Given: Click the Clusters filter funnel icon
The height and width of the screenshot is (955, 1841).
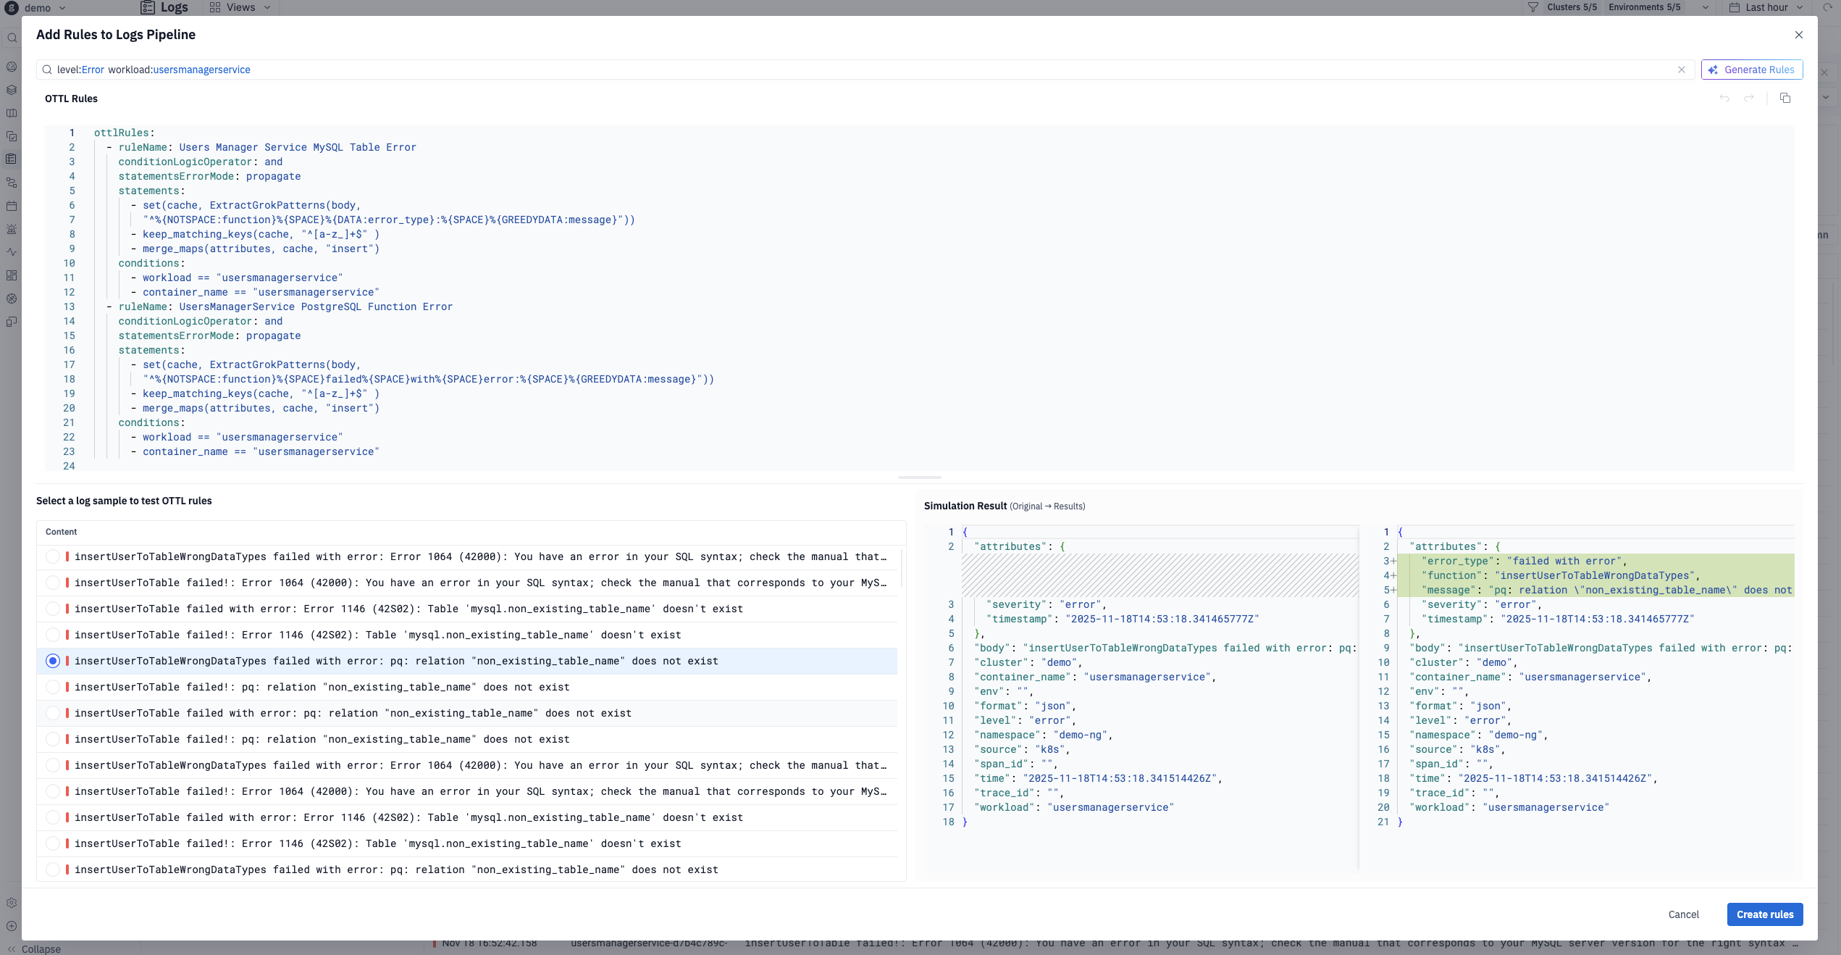Looking at the screenshot, I should tap(1533, 7).
